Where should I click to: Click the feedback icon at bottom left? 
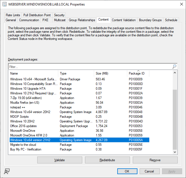pos(7,171)
